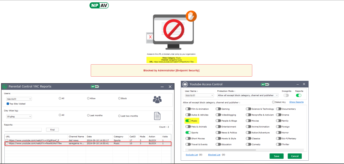
Task: Select the Block radio button under Users
Action: pyautogui.click(x=119, y=98)
